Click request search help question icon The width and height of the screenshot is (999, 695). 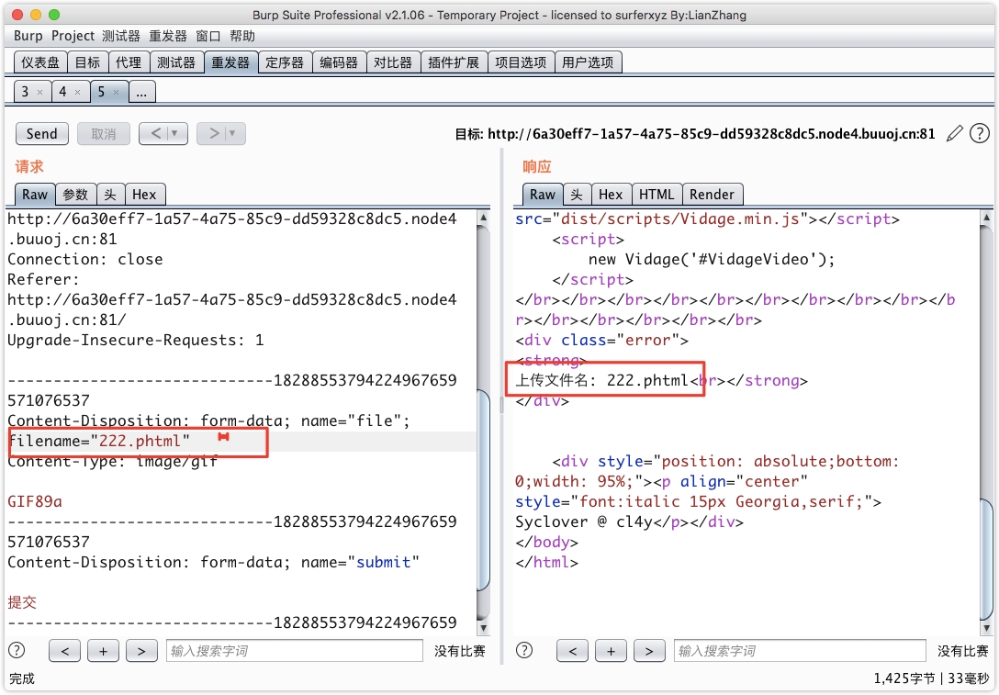(x=17, y=651)
